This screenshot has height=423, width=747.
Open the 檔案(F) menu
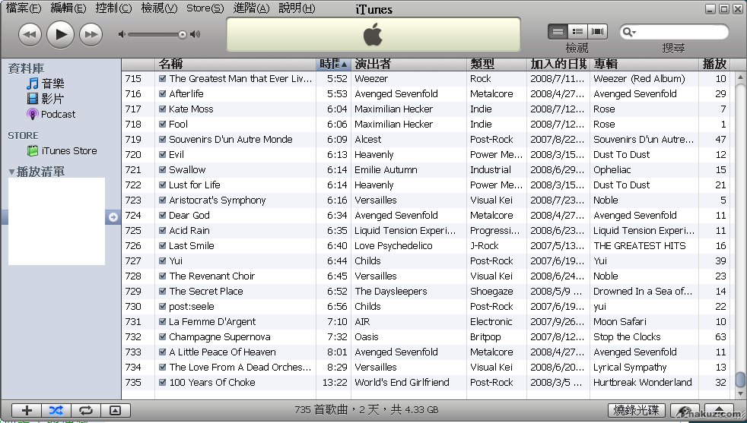pyautogui.click(x=24, y=8)
